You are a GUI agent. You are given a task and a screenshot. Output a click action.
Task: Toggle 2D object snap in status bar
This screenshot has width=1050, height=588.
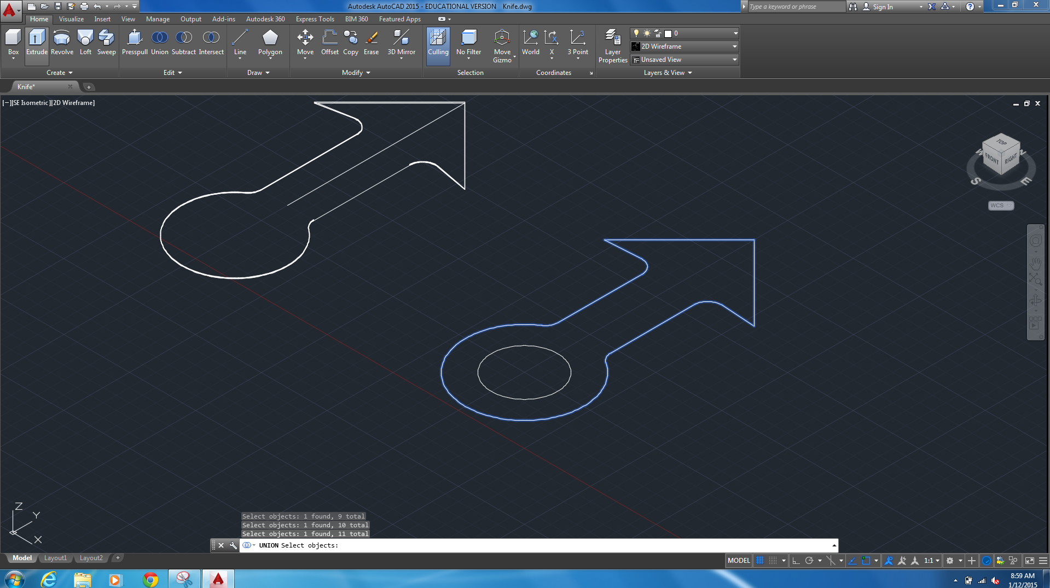(866, 560)
